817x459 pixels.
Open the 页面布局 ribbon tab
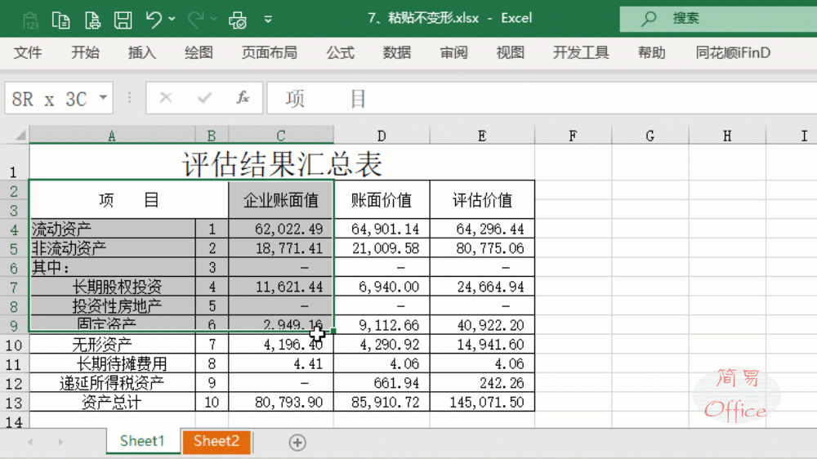click(269, 52)
